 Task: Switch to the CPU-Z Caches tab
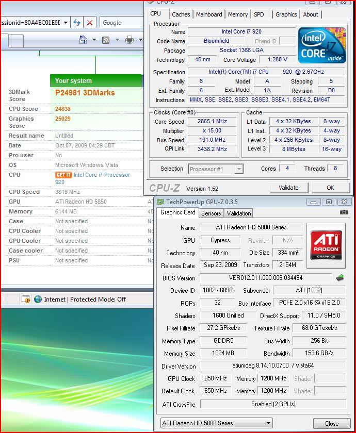coord(181,14)
